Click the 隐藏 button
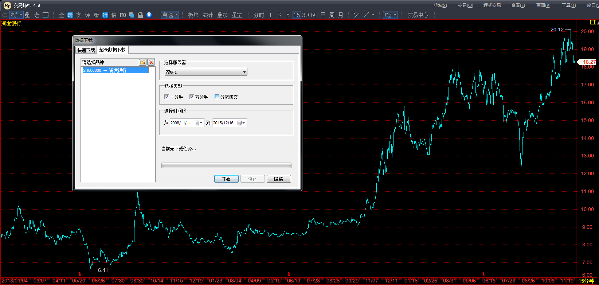This screenshot has height=285, width=599. 279,179
